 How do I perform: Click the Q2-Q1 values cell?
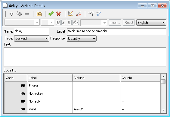pyautogui.click(x=96, y=109)
